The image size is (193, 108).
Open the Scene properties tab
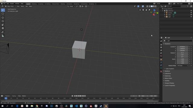pyautogui.click(x=161, y=53)
